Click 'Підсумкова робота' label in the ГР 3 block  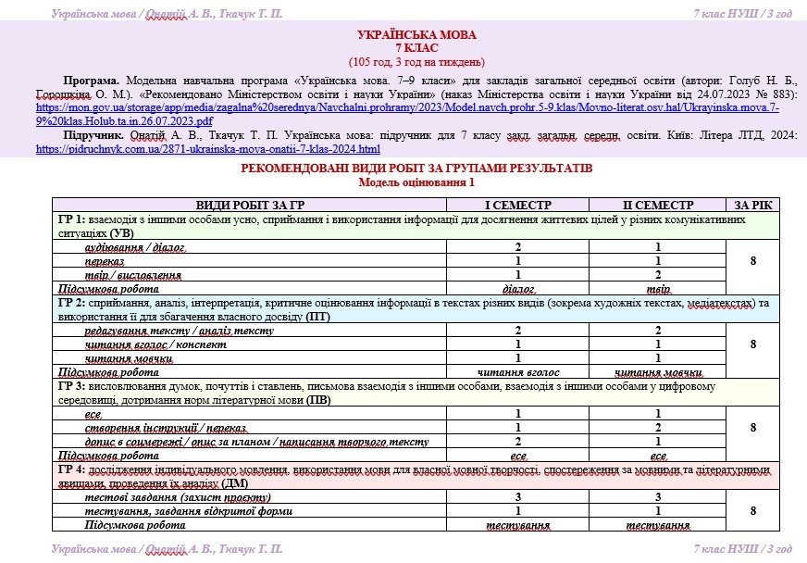pyautogui.click(x=108, y=456)
